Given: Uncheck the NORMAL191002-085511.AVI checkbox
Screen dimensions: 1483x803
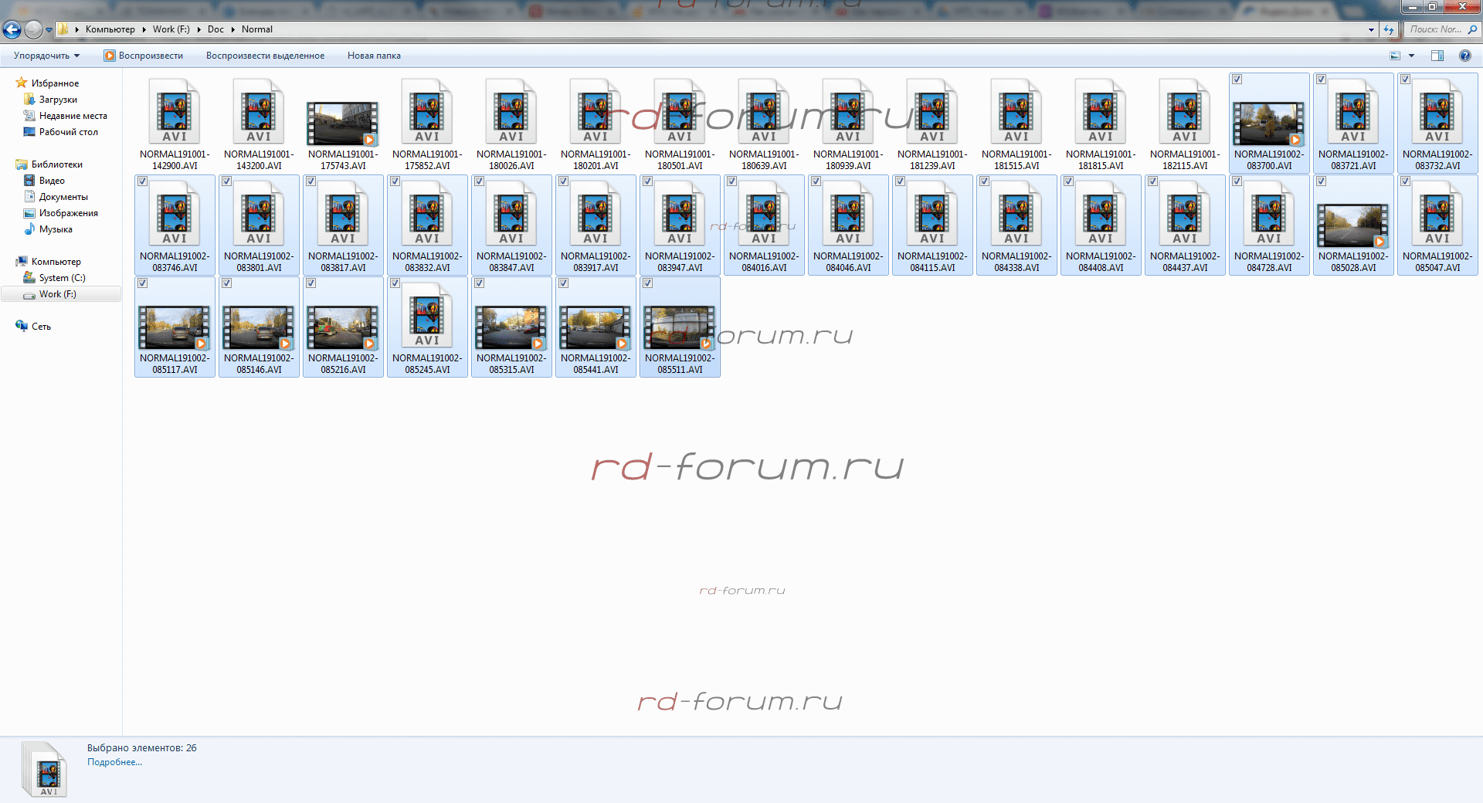Looking at the screenshot, I should (x=648, y=283).
